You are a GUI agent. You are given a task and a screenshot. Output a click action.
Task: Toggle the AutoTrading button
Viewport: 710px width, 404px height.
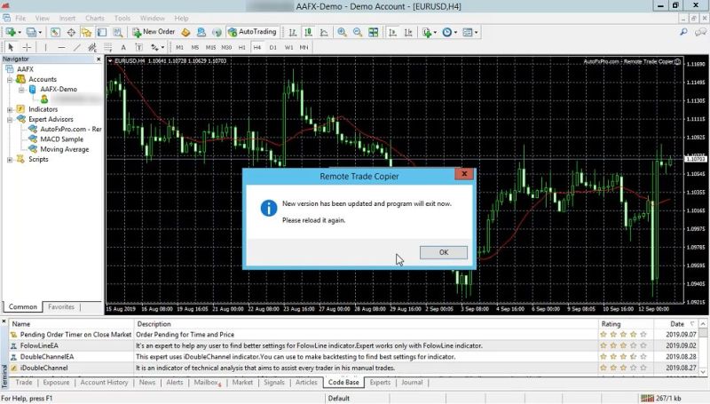point(250,32)
